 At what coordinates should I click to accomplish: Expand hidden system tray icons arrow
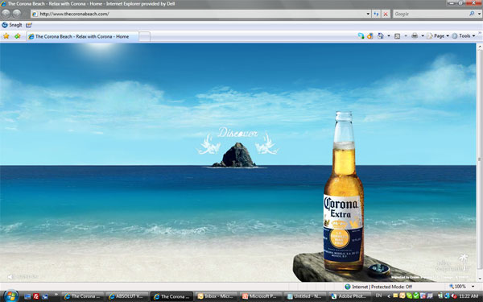(389, 296)
